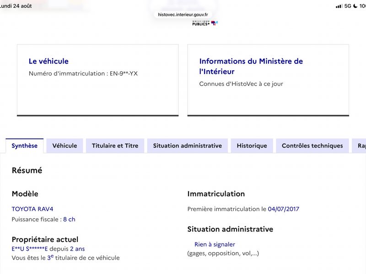Click the '(gages, opposition, vol,...)' note

click(223, 253)
